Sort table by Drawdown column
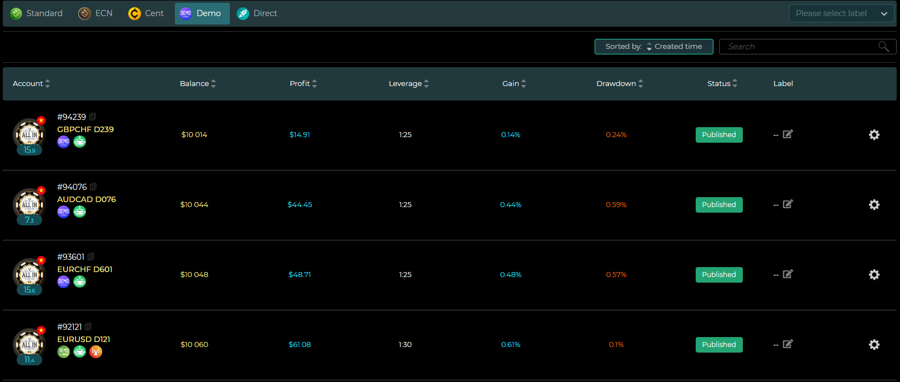Viewport: 900px width, 382px height. [620, 84]
